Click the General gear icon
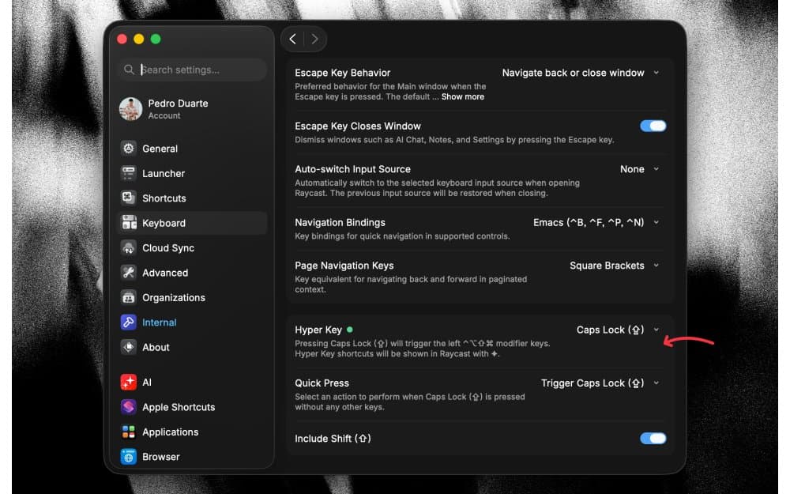790x494 pixels. tap(129, 149)
